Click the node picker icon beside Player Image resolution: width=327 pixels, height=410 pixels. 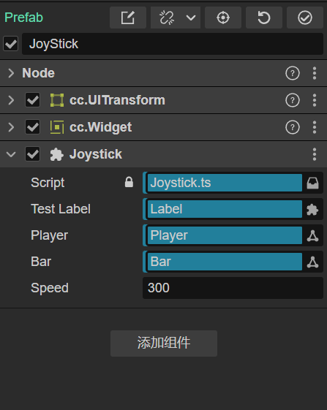point(313,235)
